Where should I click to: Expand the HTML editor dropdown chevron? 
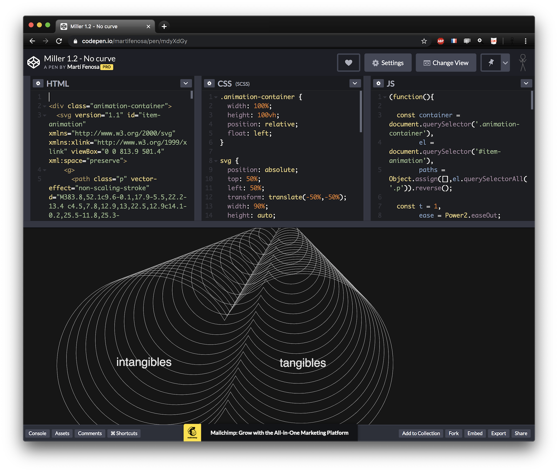coord(186,83)
